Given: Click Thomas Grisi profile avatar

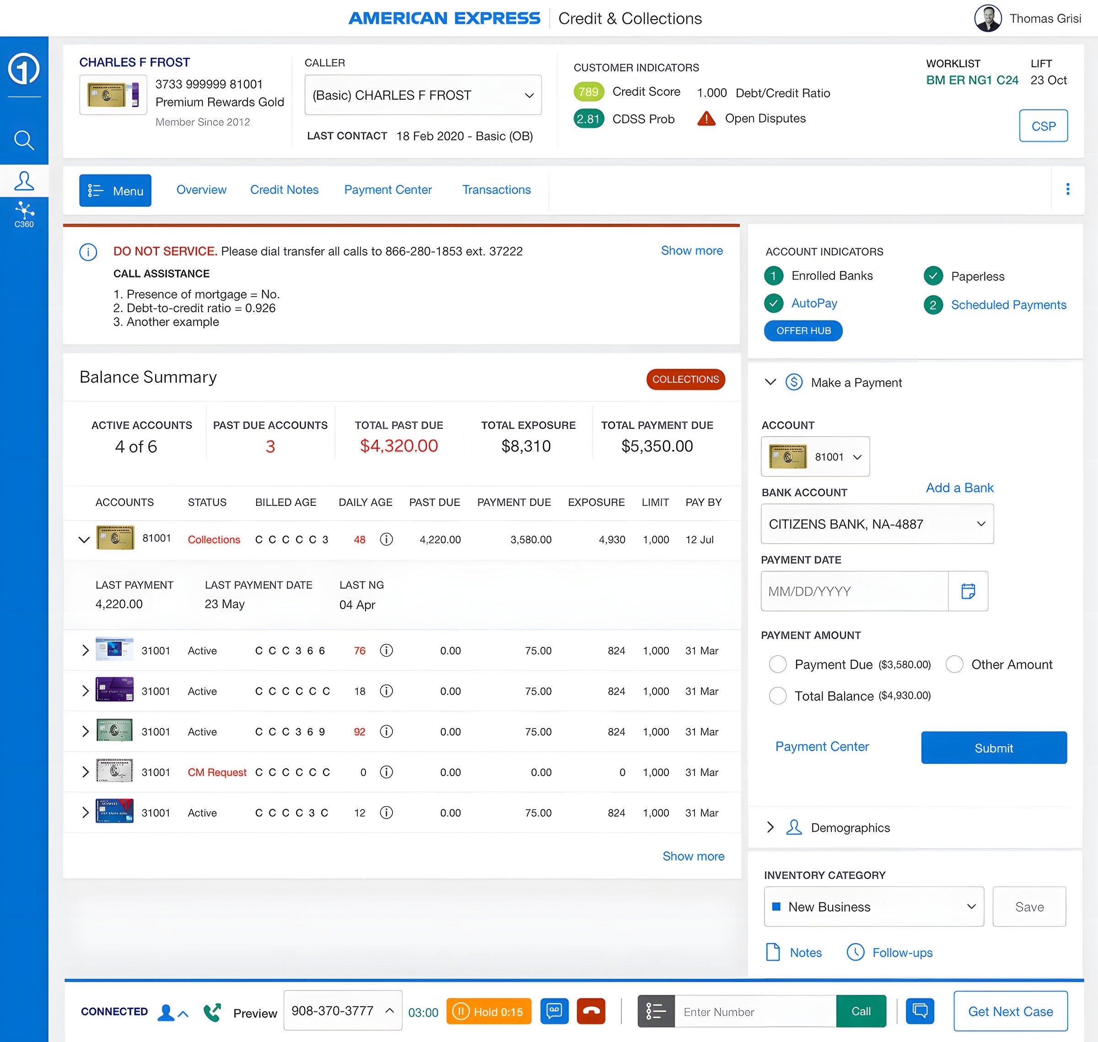Looking at the screenshot, I should [x=988, y=18].
